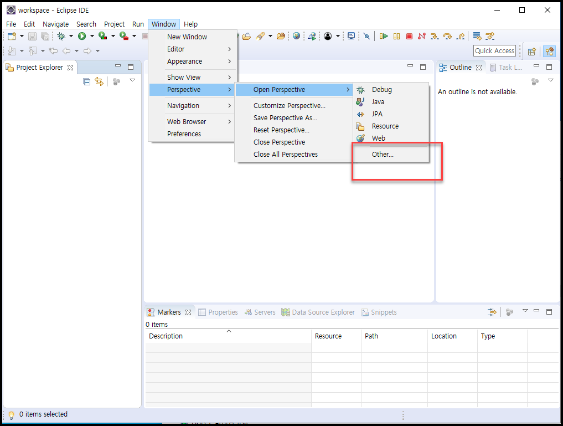
Task: Click the Debug bug toolbar icon
Action: point(61,36)
